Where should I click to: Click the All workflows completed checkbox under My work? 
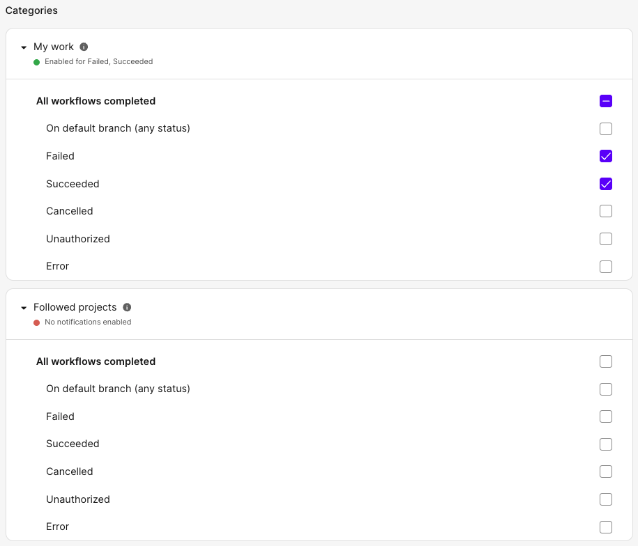[x=605, y=101]
